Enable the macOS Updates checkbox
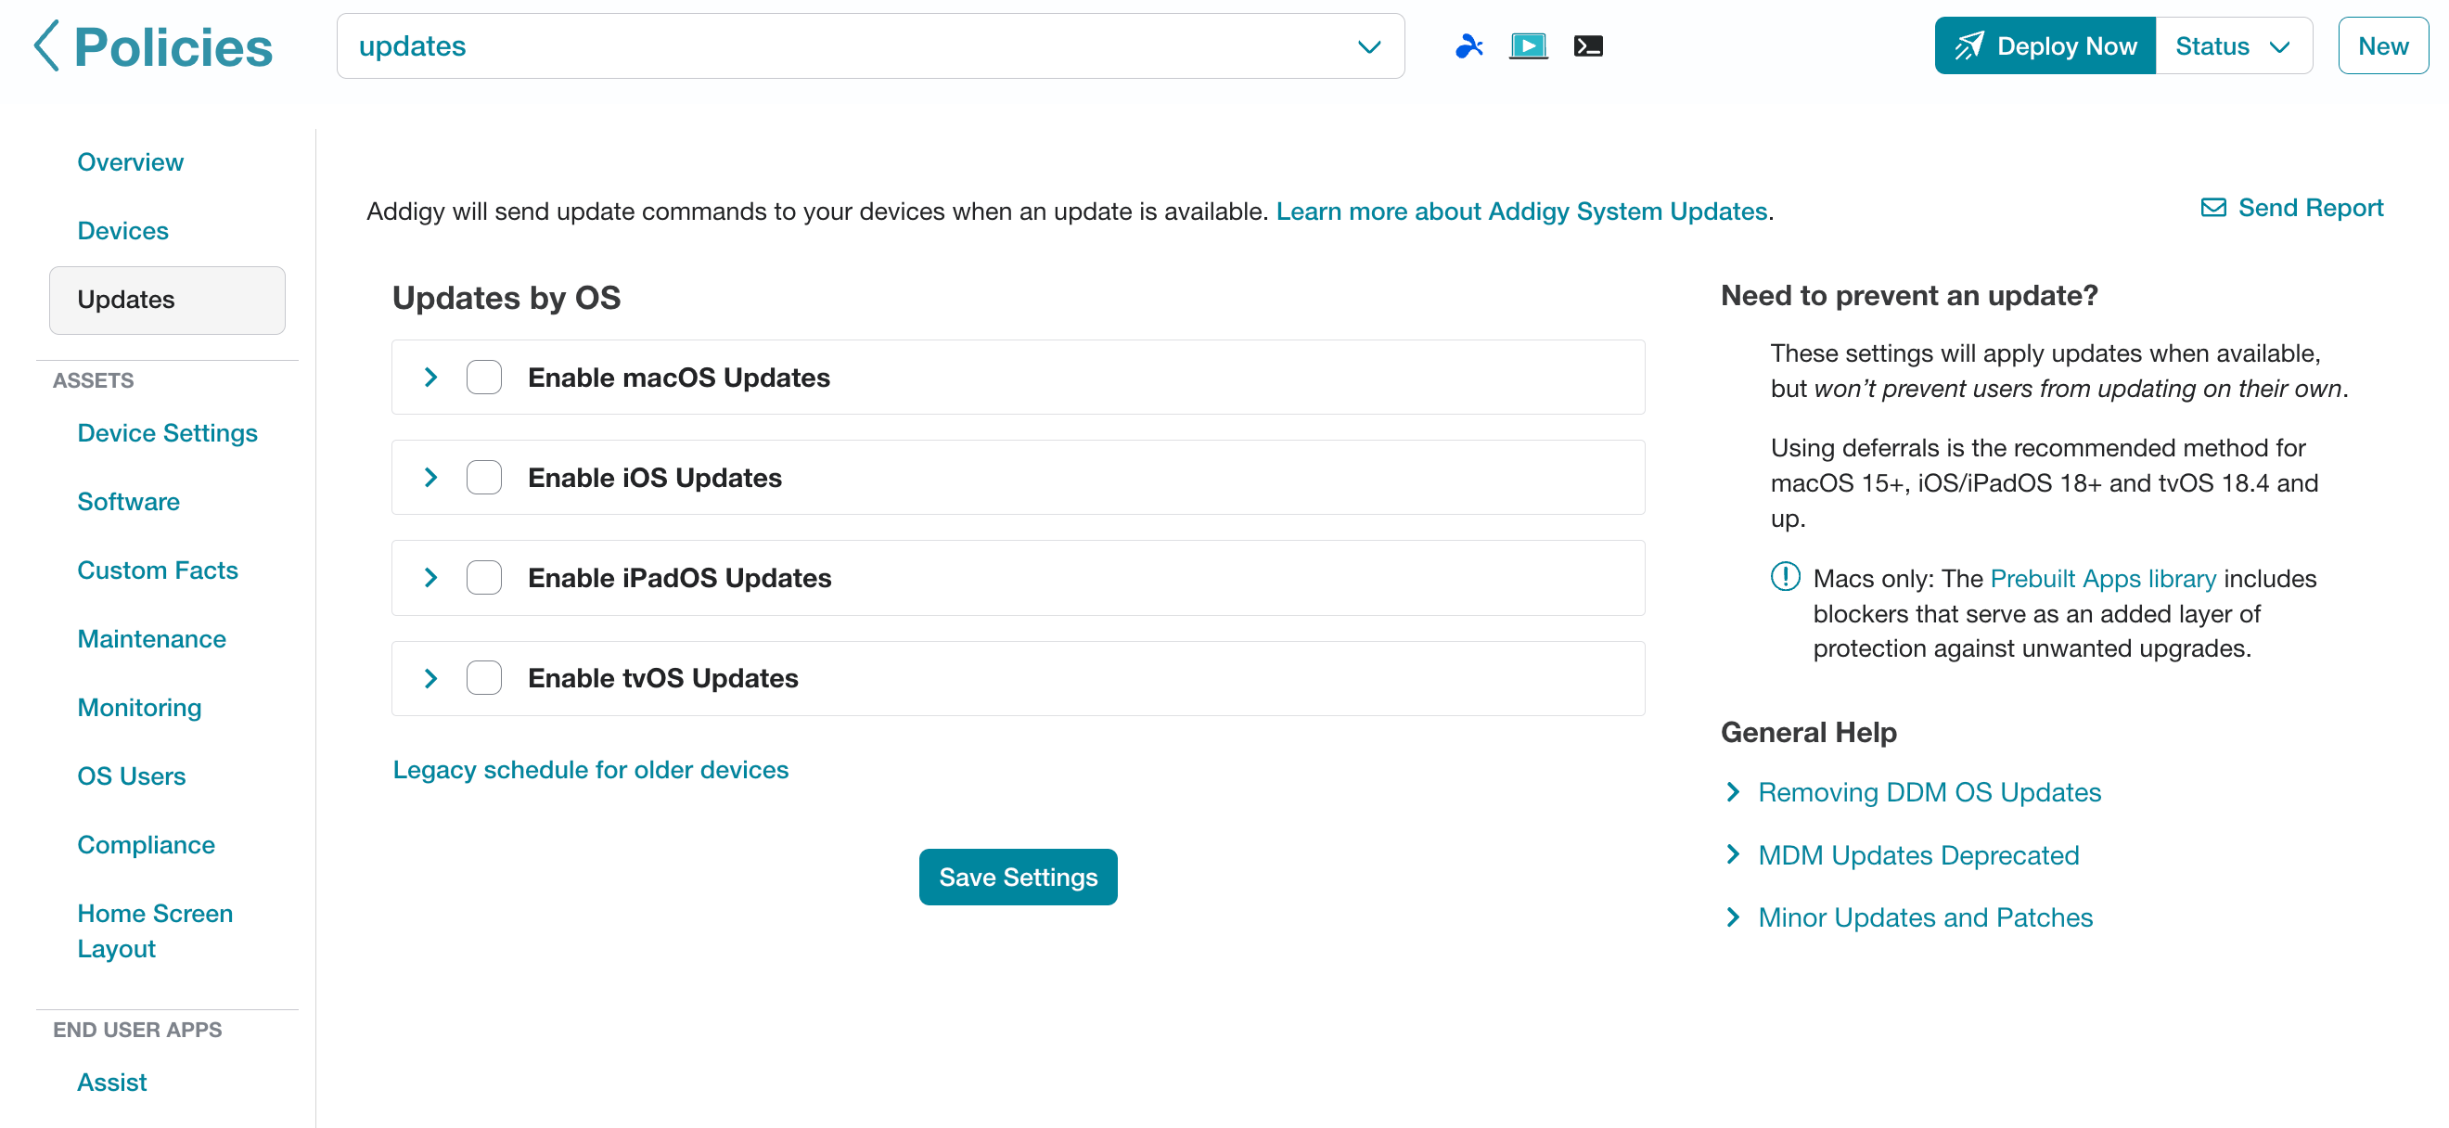2449x1128 pixels. (484, 378)
